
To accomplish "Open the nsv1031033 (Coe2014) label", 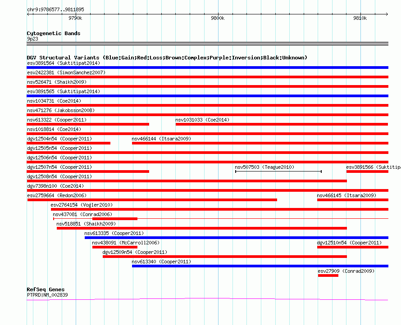I will click(x=202, y=120).
